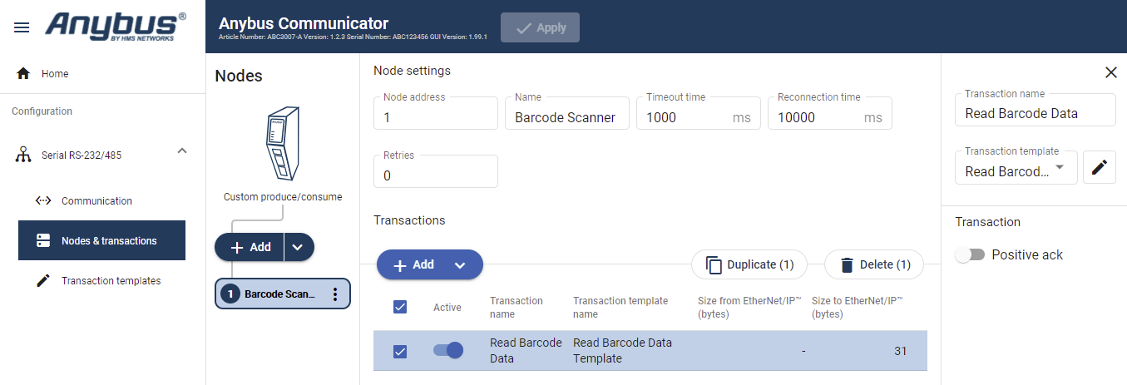Toggle the Active switch for Read Barcode Data
The height and width of the screenshot is (385, 1127).
448,350
